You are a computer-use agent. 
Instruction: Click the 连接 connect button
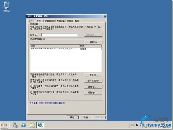[93, 75]
